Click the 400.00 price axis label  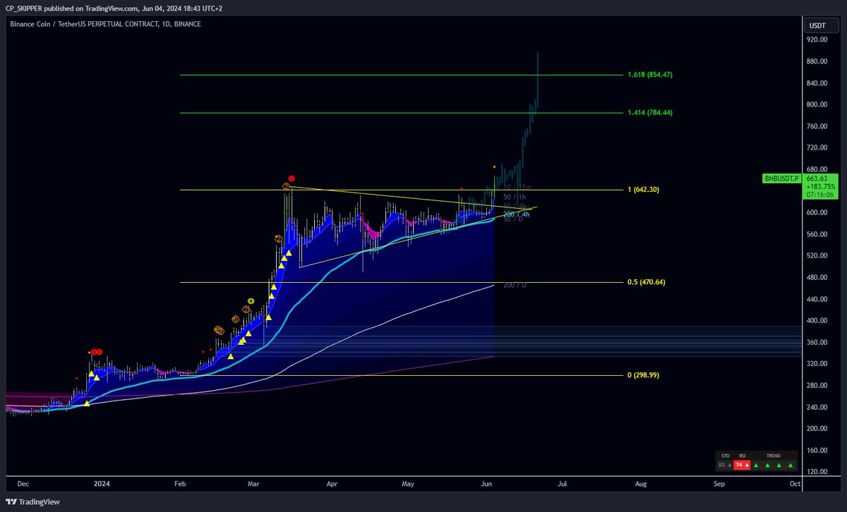(817, 321)
